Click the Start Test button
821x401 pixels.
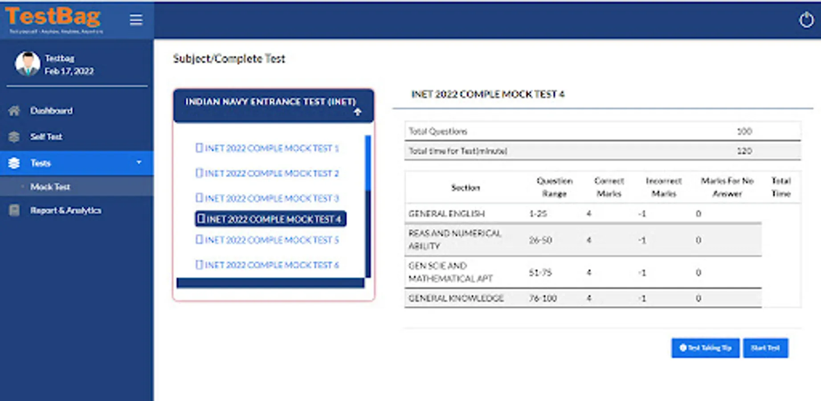pos(765,348)
